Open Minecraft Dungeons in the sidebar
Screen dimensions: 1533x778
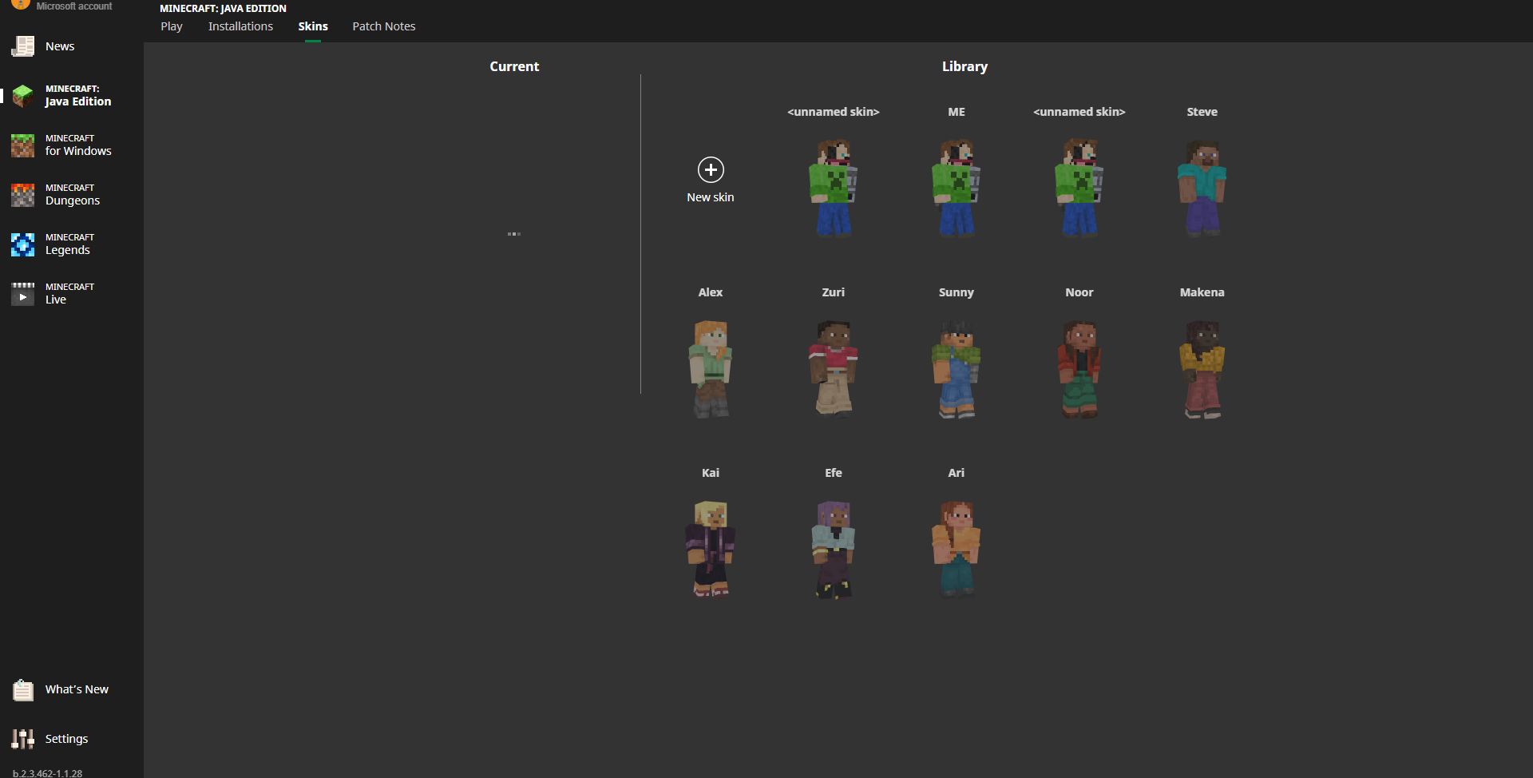(x=70, y=195)
